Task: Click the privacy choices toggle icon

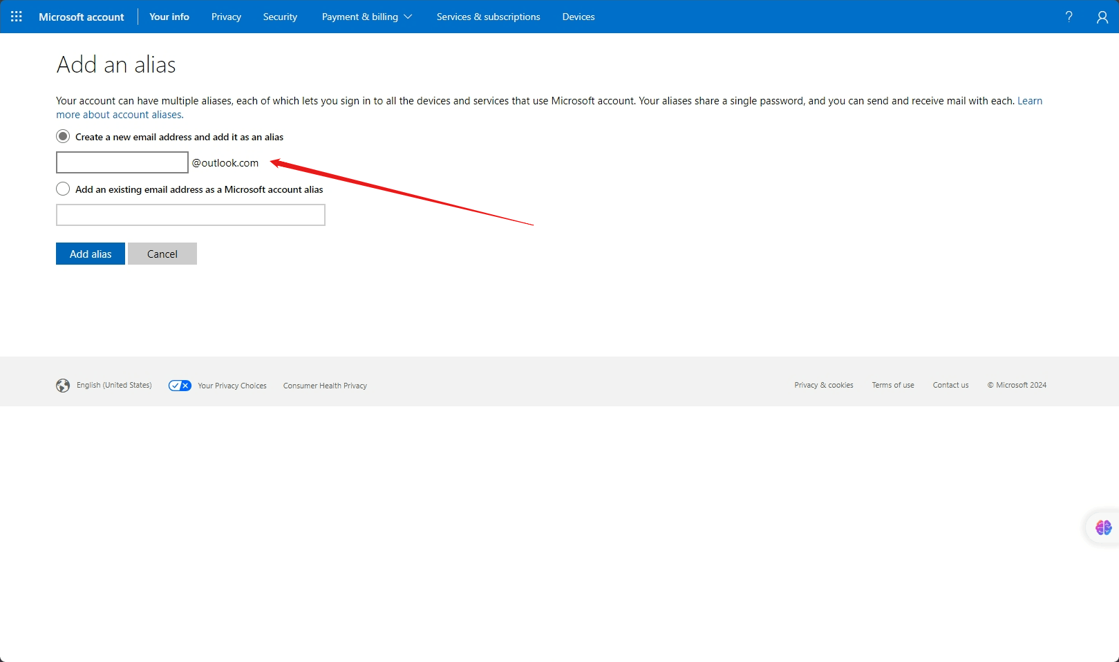Action: [x=180, y=386]
